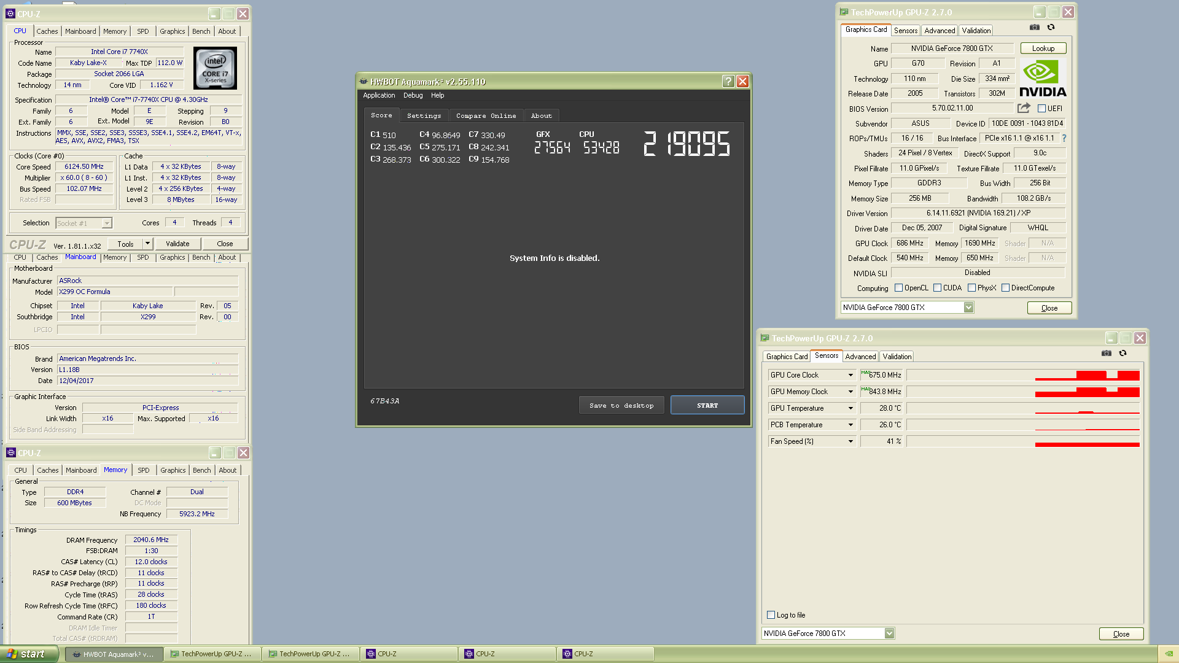The image size is (1179, 663).
Task: Toggle the PhysX checkbox
Action: pyautogui.click(x=972, y=288)
